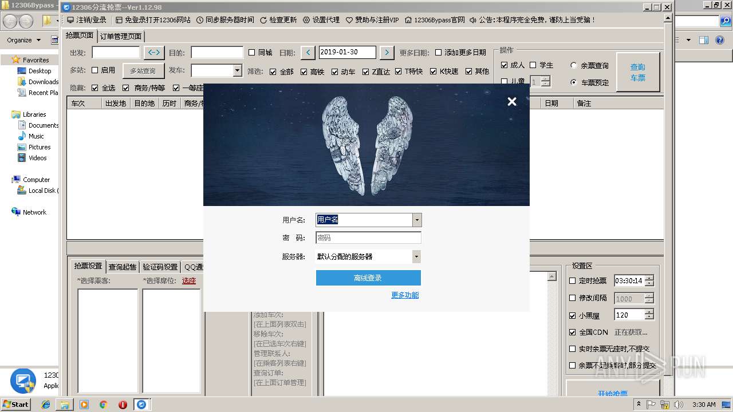The image size is (733, 412).
Task: Switch to 订单管理页面 tab
Action: (121, 36)
